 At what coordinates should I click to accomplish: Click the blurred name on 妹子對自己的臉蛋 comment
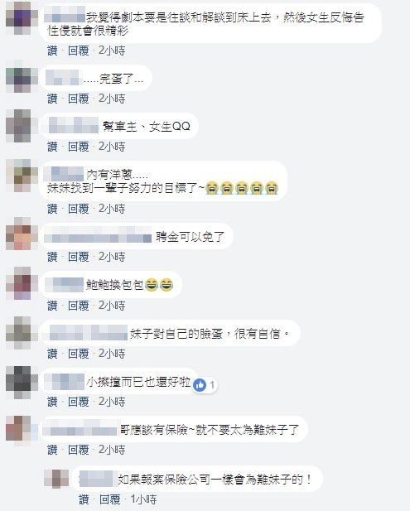point(88,333)
